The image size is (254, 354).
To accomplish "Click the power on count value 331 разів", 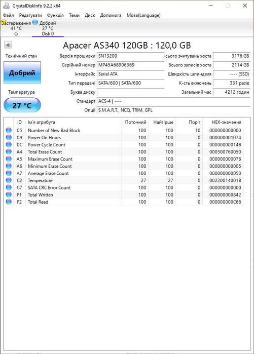I will (232, 83).
